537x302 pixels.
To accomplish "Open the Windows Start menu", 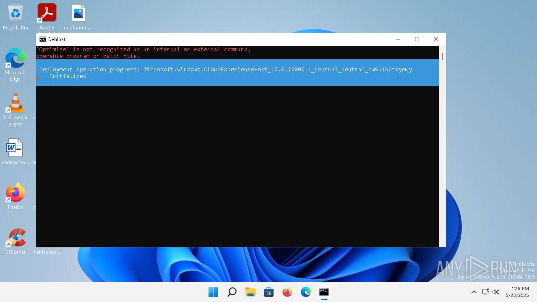I will (x=213, y=292).
